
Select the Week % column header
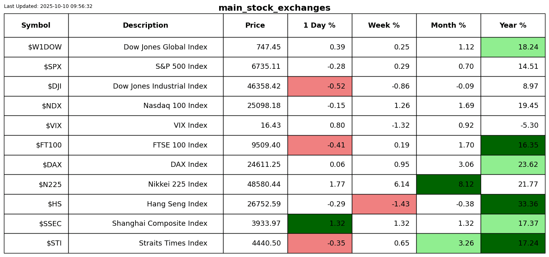[384, 25]
